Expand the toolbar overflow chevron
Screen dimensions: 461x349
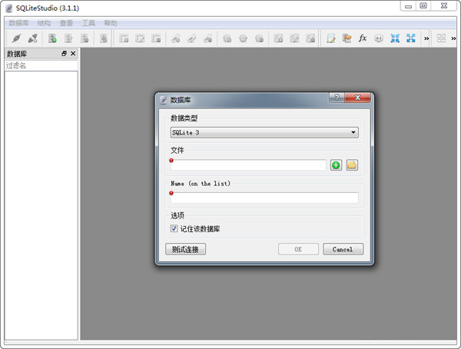coord(426,38)
